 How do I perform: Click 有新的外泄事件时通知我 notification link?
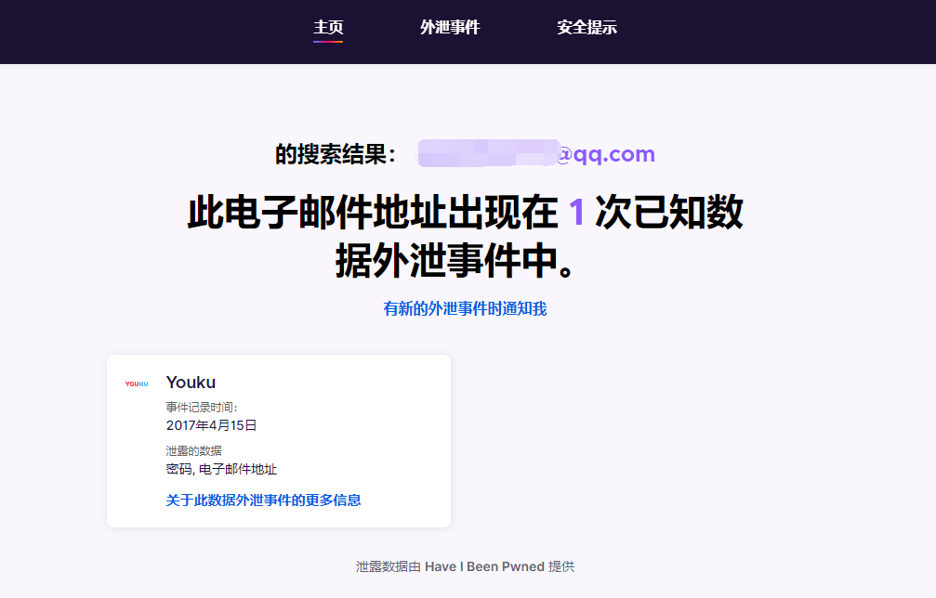click(x=465, y=307)
